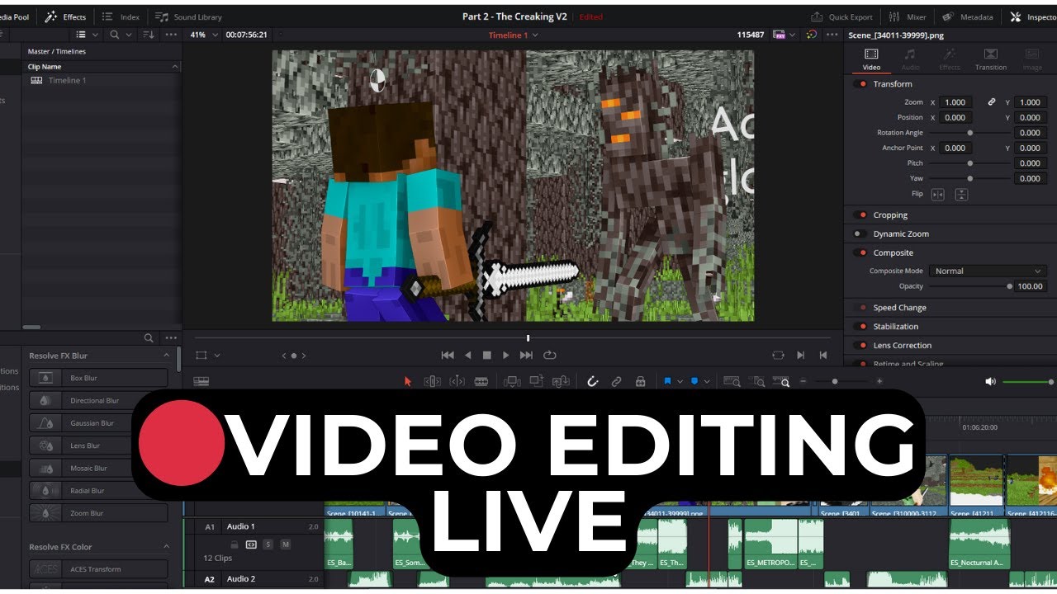Click the Opacity 100.00 value field
Viewport: 1057px width, 594px height.
[x=1031, y=286]
